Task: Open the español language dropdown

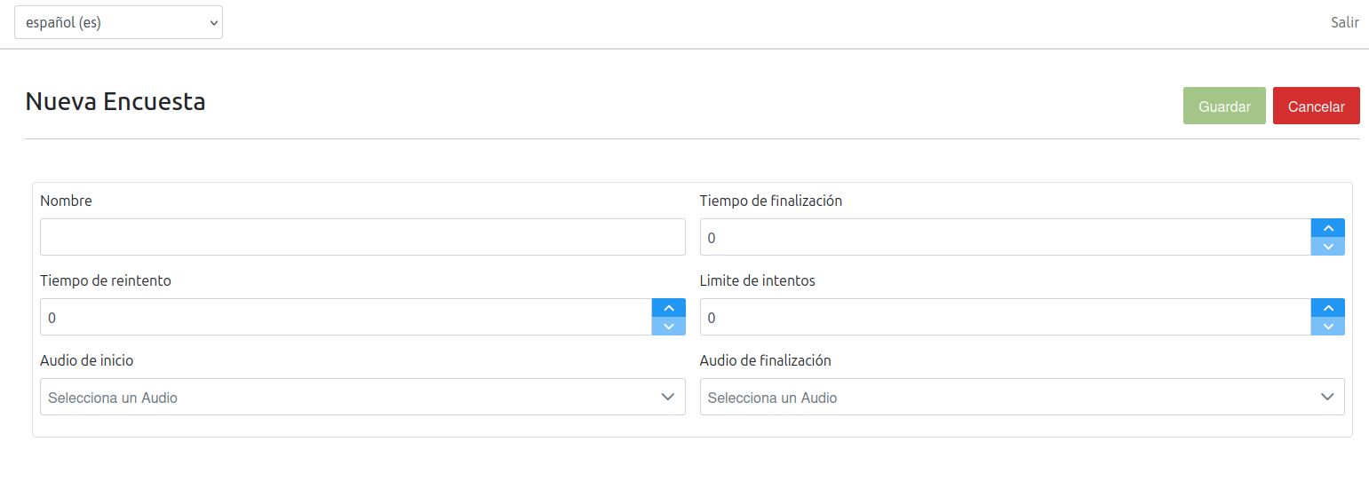Action: (118, 23)
